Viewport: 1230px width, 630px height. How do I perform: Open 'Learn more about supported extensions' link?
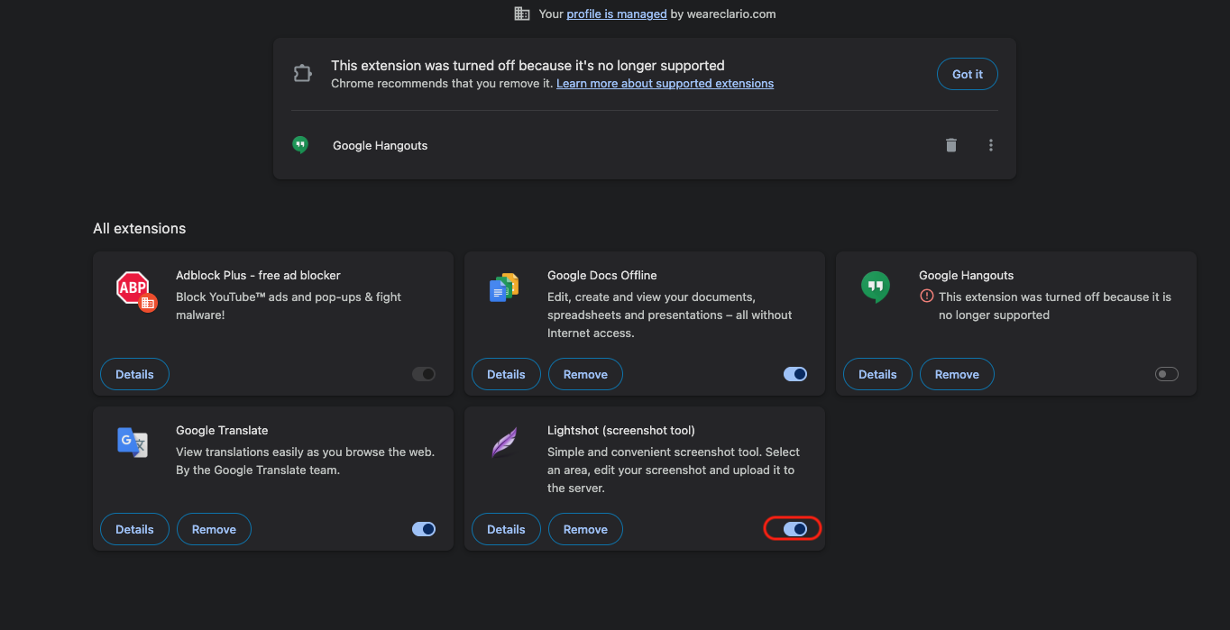point(665,83)
